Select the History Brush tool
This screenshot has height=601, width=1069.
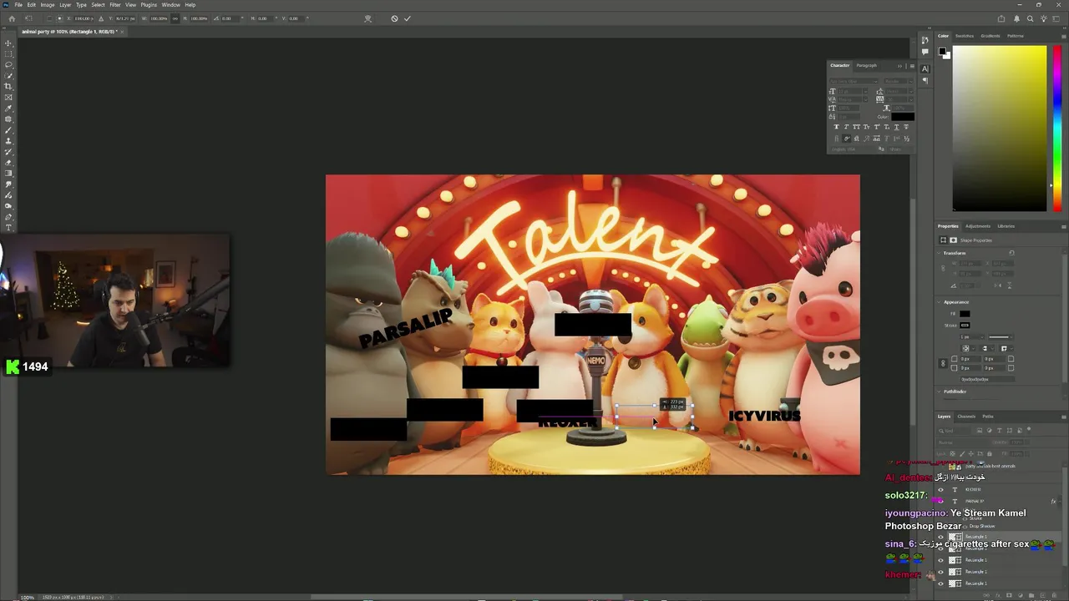point(9,152)
